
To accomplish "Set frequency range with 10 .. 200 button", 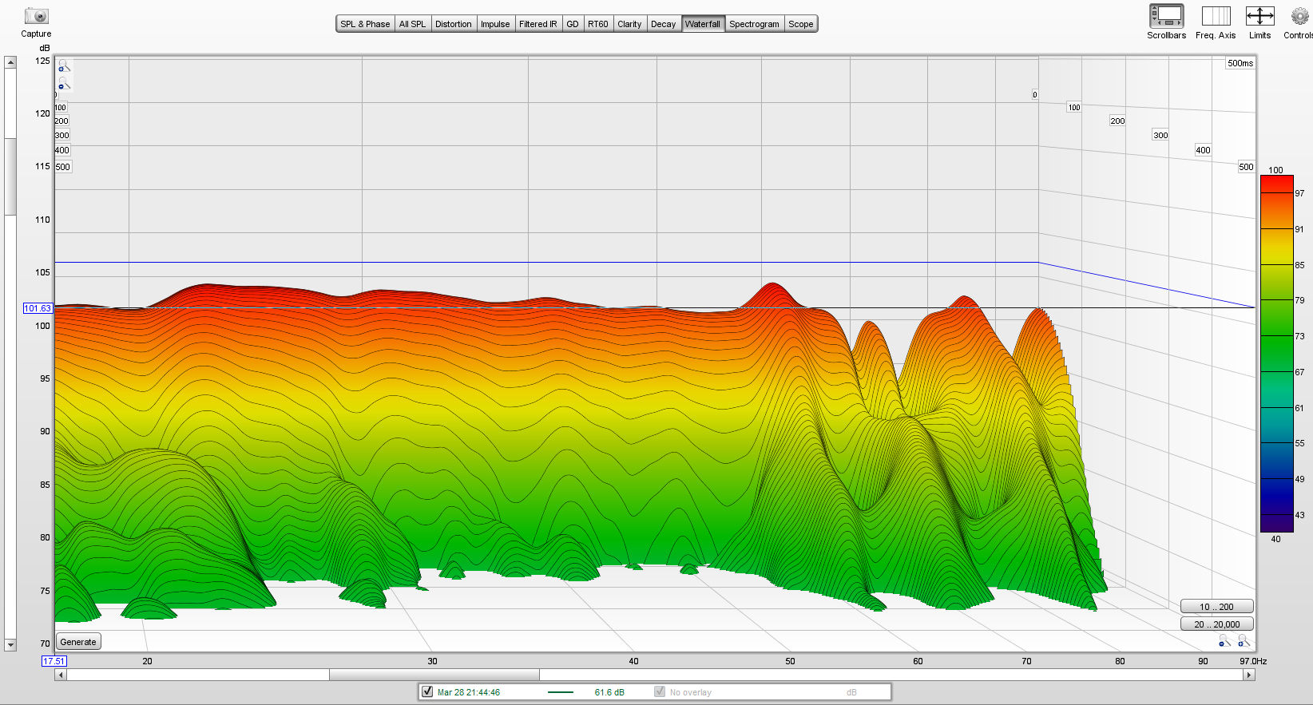I will click(1216, 607).
